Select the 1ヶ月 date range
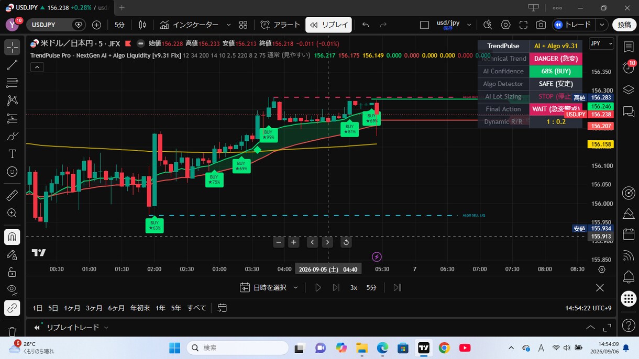 pos(72,308)
